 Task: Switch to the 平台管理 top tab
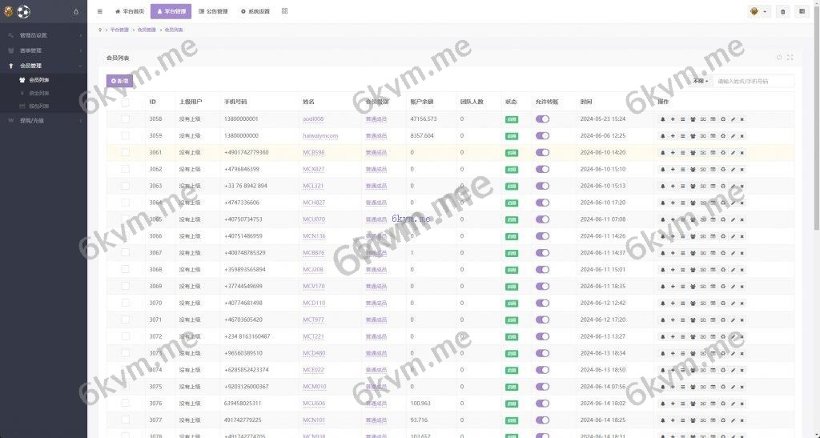point(171,11)
